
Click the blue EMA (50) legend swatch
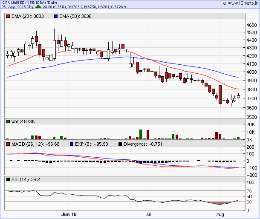(56, 16)
